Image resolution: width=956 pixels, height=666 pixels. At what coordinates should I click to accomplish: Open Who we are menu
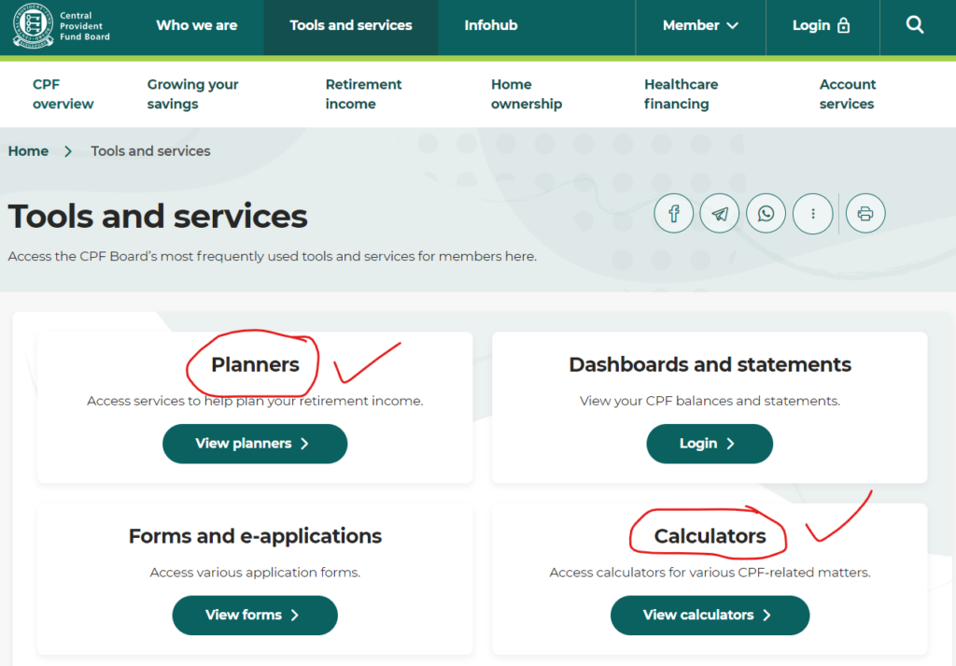click(196, 25)
